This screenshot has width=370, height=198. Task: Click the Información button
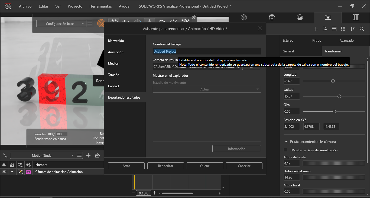237,149
